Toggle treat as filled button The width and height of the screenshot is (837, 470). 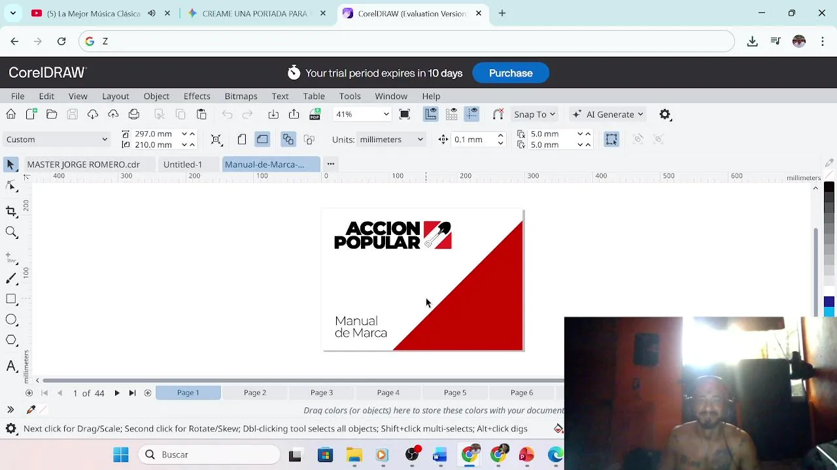[611, 139]
